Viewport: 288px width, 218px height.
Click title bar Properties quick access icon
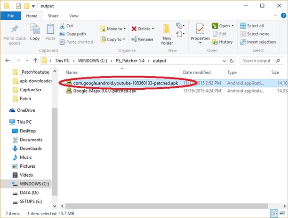click(18, 6)
